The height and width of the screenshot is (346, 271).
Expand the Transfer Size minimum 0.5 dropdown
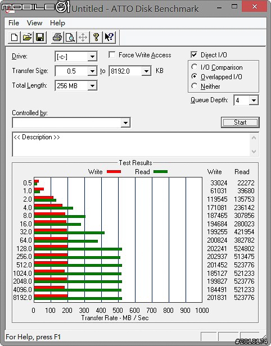pos(92,71)
